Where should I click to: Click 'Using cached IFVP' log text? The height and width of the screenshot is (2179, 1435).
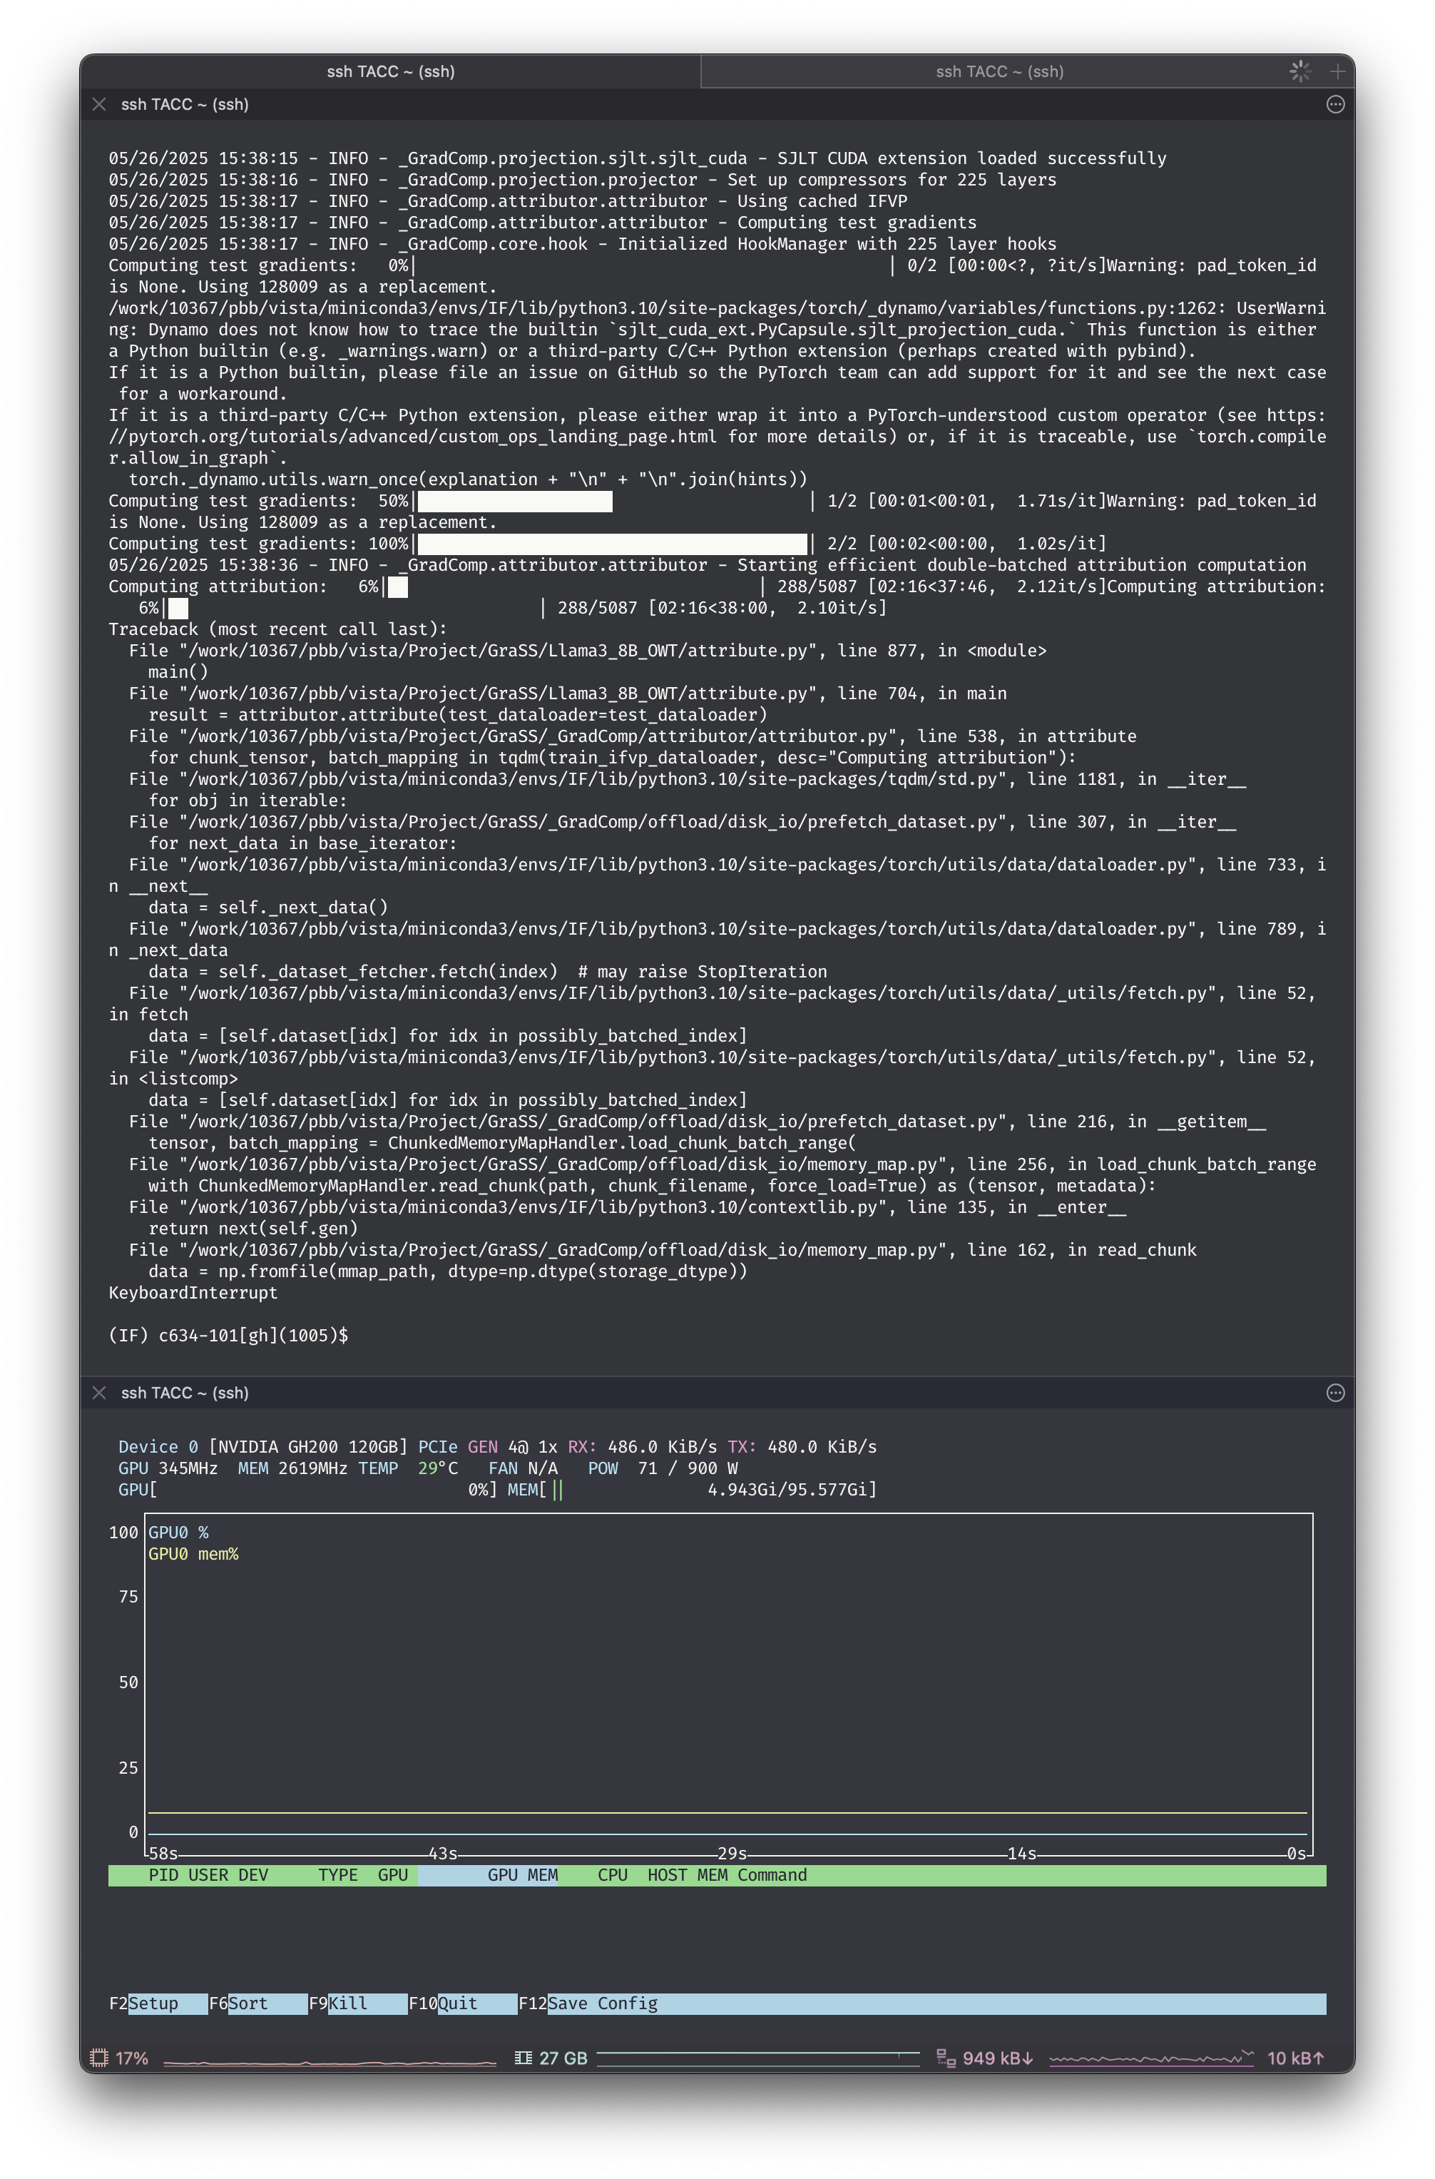[822, 201]
